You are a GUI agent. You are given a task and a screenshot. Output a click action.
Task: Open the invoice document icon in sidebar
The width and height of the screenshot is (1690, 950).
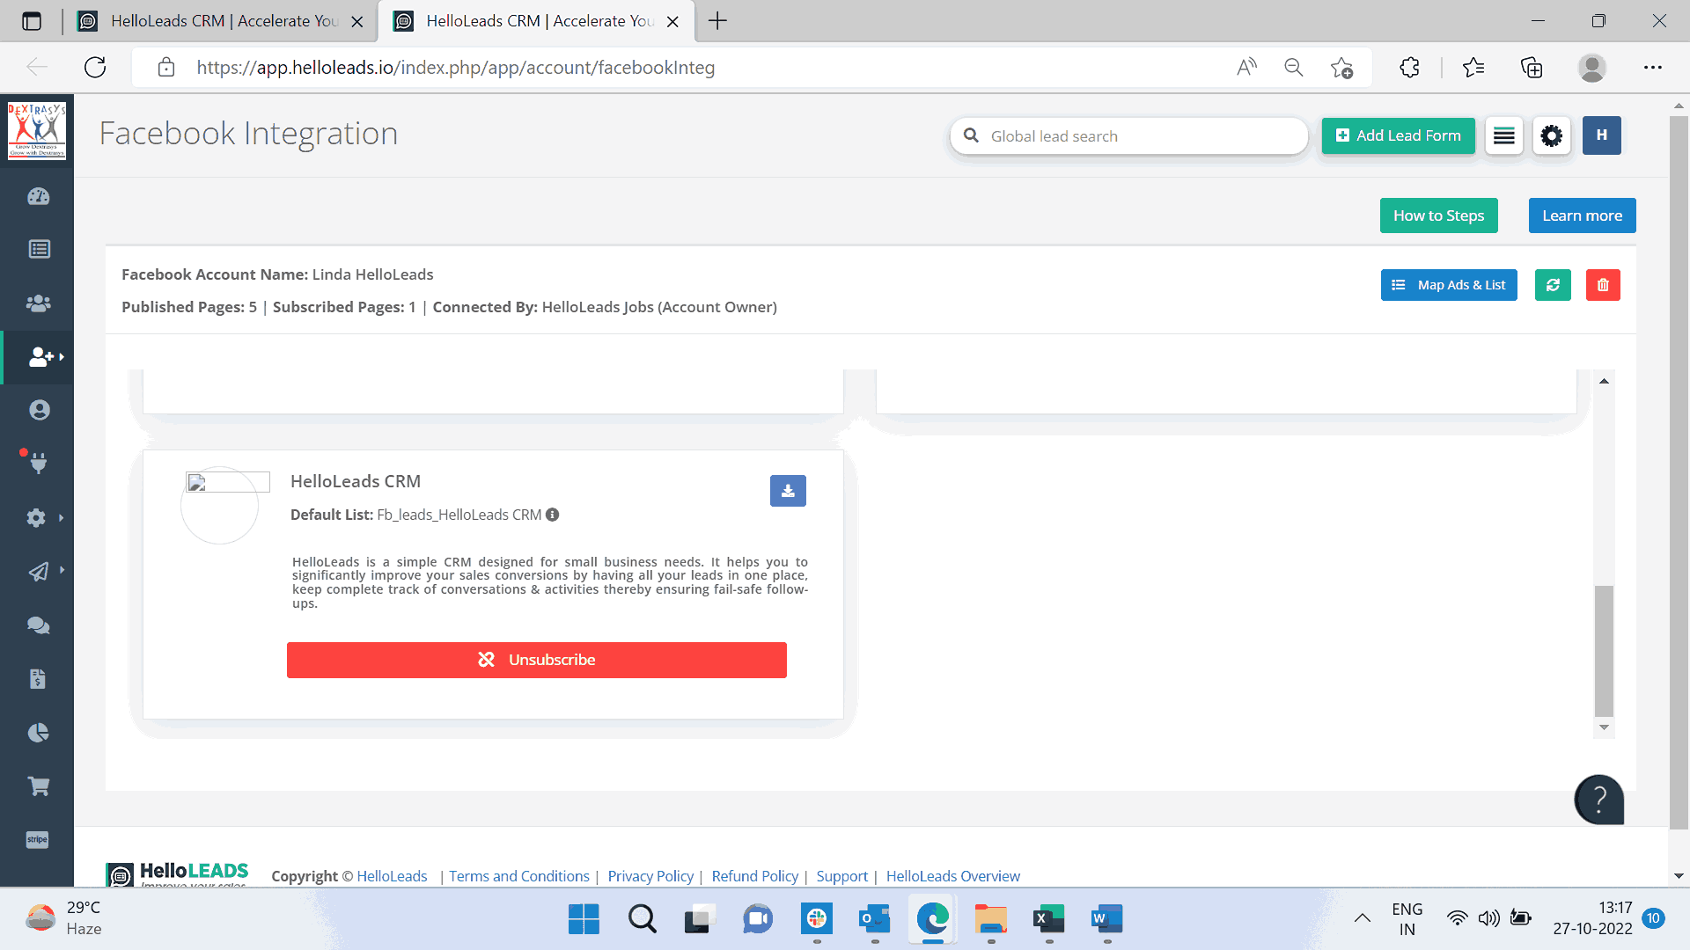pyautogui.click(x=38, y=679)
